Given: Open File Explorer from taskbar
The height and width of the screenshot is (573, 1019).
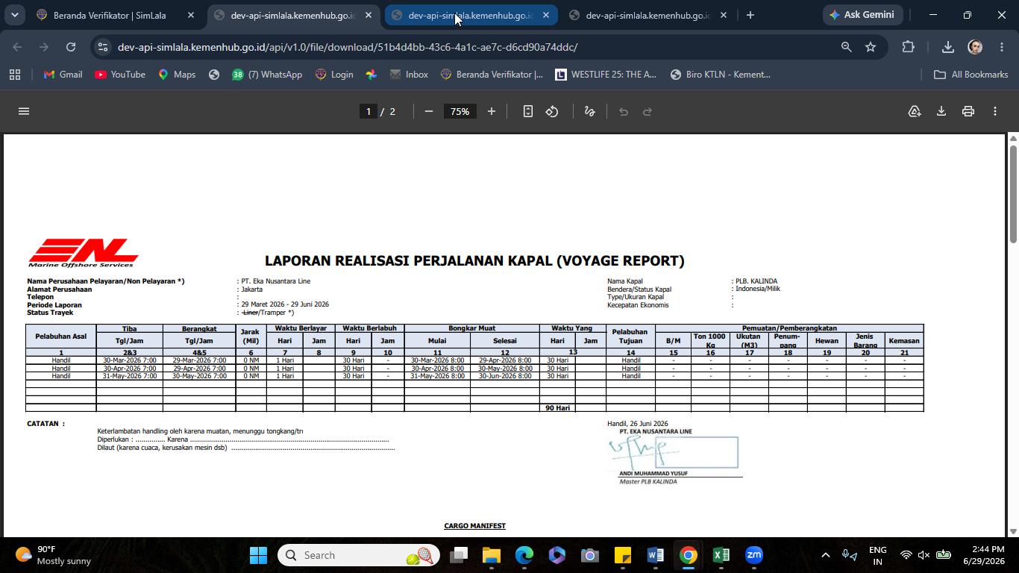Looking at the screenshot, I should 491,555.
